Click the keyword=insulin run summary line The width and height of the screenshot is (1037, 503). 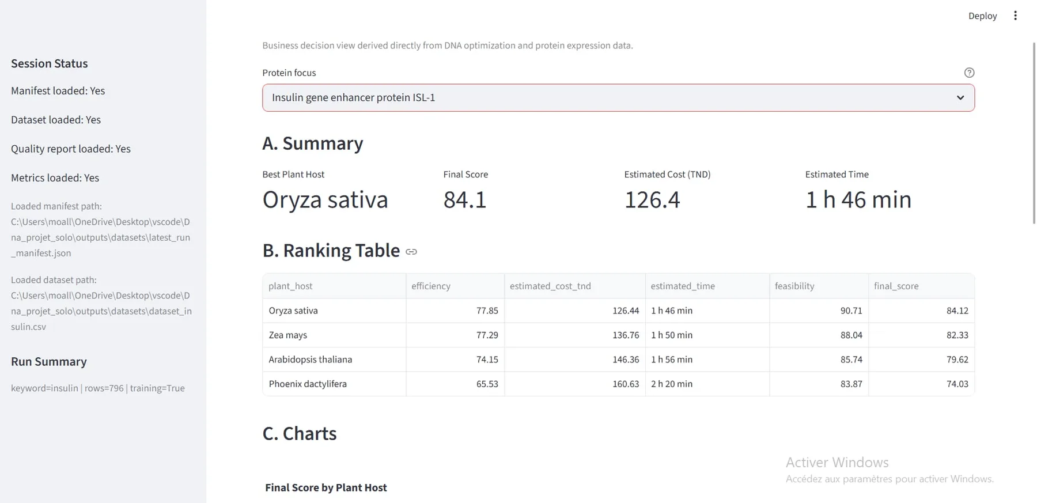click(98, 388)
